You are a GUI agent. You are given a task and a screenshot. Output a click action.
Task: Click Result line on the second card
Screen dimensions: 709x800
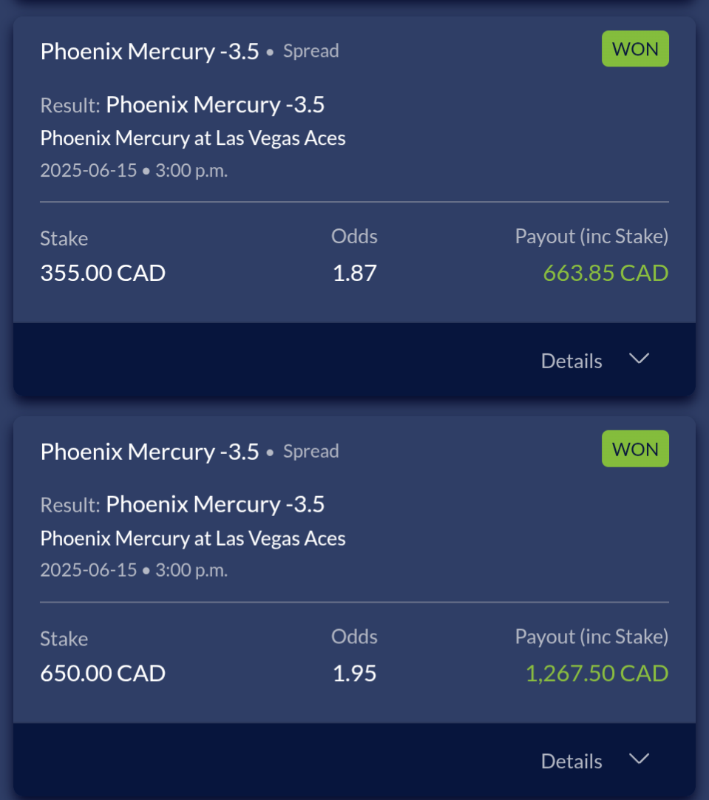point(182,504)
